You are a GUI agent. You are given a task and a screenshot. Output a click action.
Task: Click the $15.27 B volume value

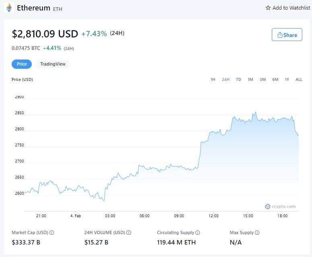96,242
